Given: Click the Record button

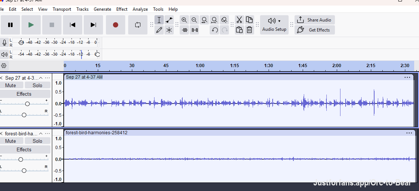Looking at the screenshot, I should [116, 25].
